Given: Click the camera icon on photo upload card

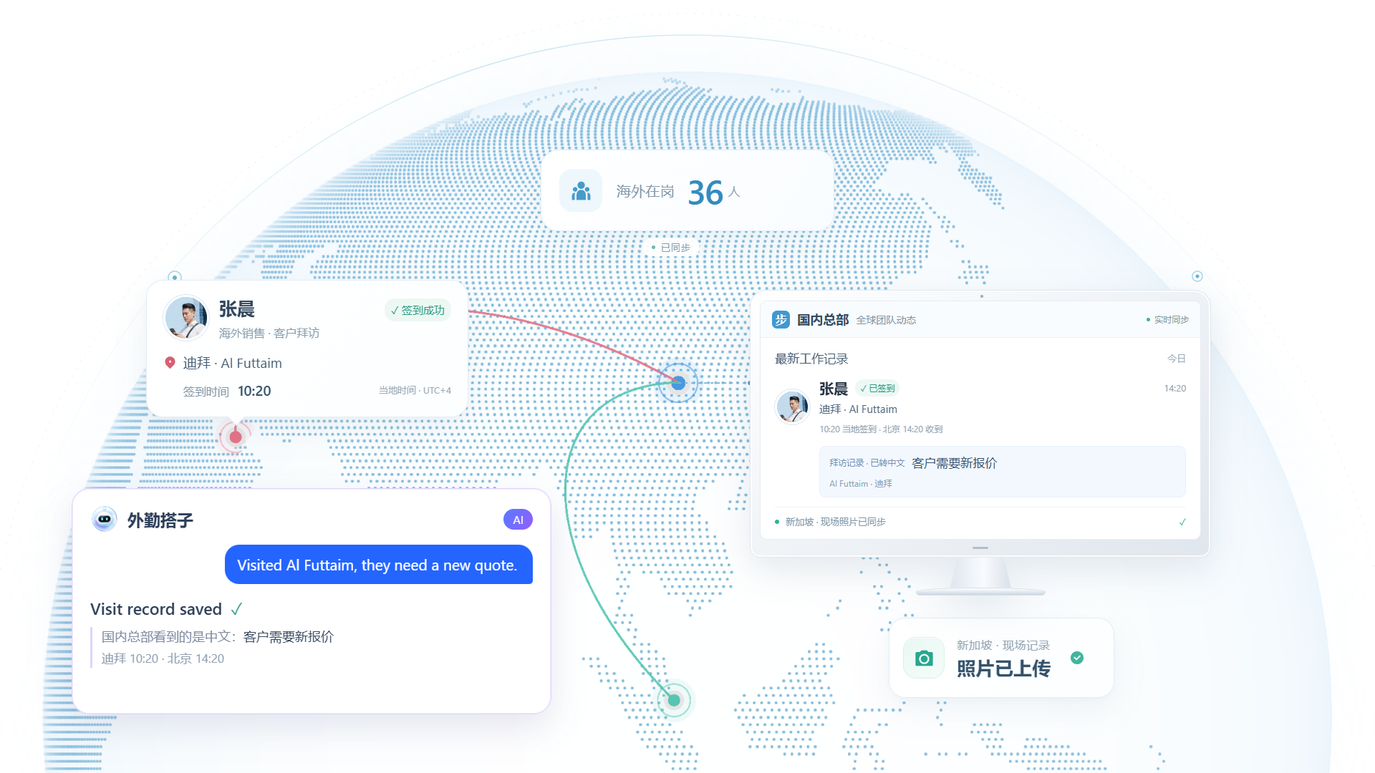Looking at the screenshot, I should pos(925,658).
